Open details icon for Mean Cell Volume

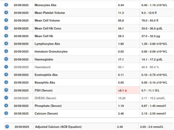6,20
